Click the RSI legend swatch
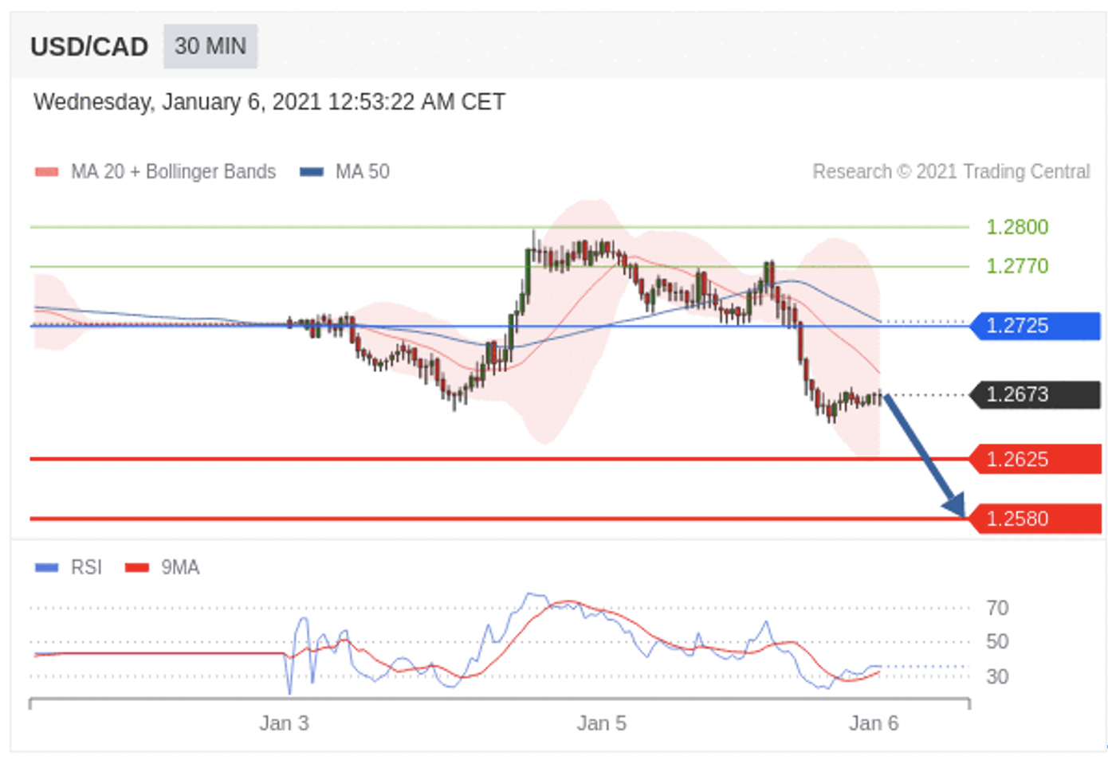 (47, 567)
